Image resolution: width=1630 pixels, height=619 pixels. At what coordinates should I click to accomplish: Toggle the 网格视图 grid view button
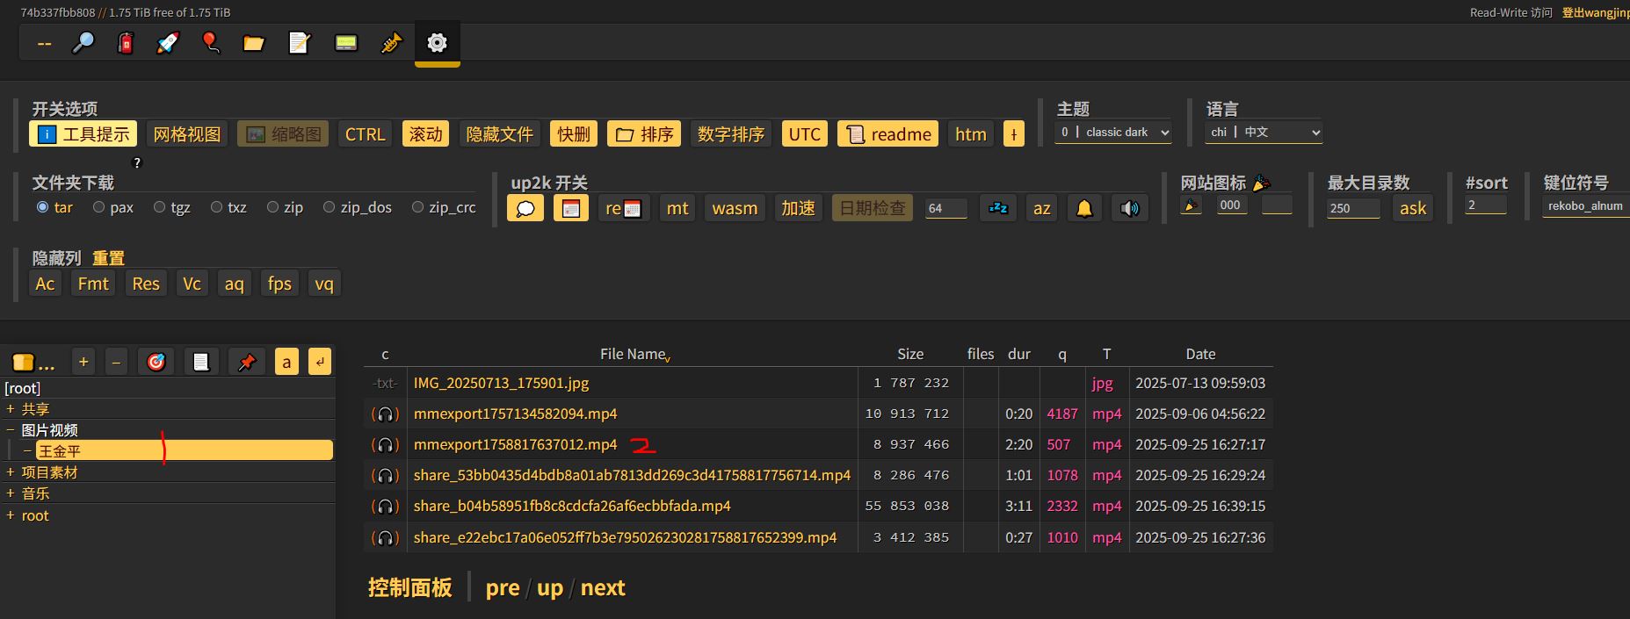click(187, 134)
